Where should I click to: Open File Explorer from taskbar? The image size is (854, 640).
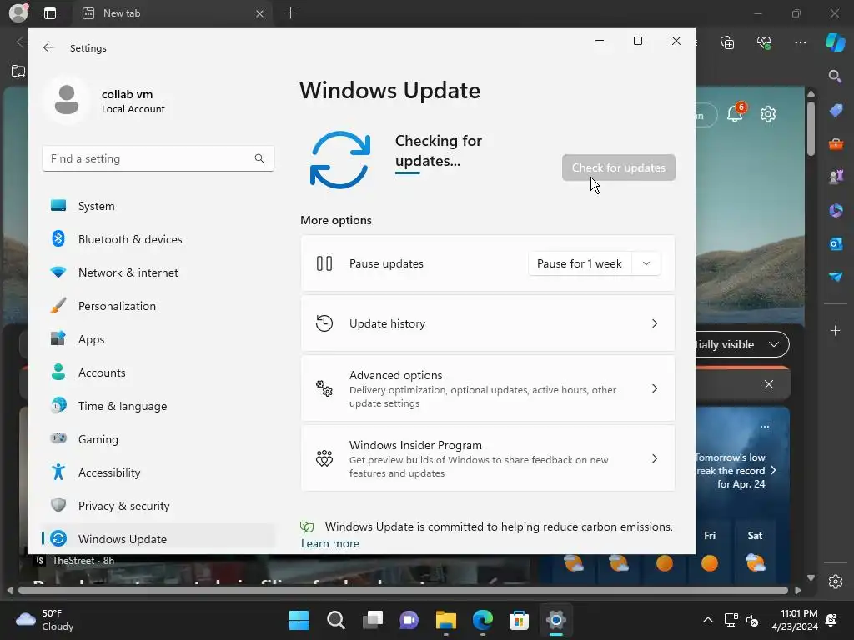[x=446, y=620]
